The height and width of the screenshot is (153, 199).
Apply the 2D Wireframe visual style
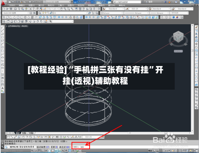pyautogui.click(x=162, y=17)
